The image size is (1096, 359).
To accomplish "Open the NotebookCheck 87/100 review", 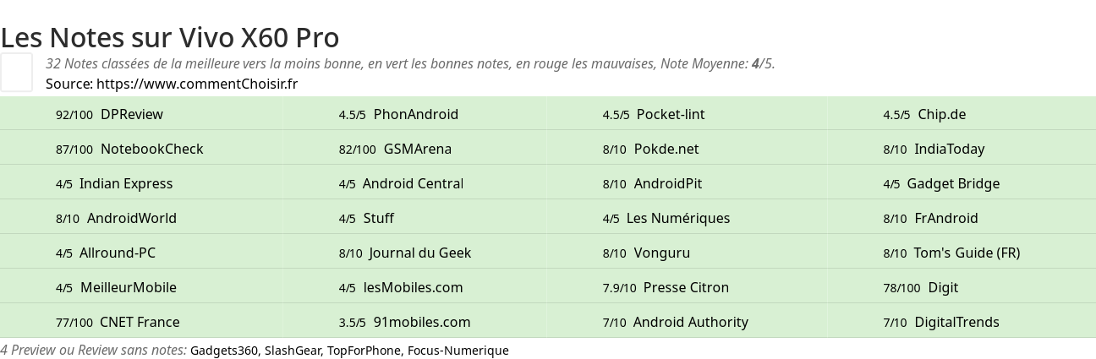I will pos(129,149).
